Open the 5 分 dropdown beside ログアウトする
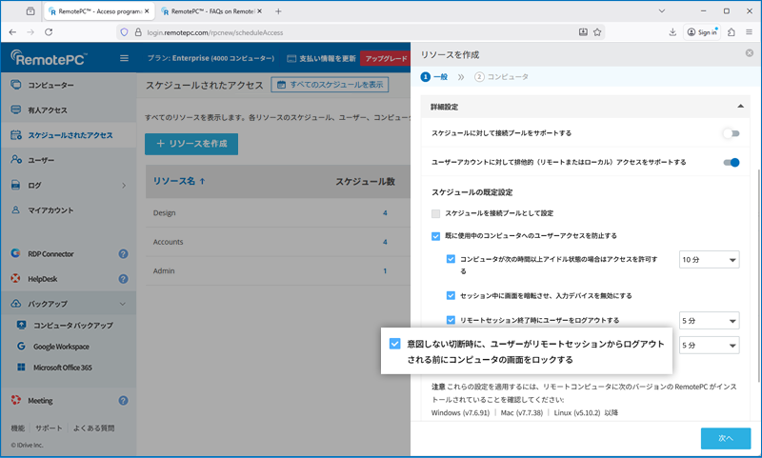This screenshot has width=762, height=458. click(709, 321)
